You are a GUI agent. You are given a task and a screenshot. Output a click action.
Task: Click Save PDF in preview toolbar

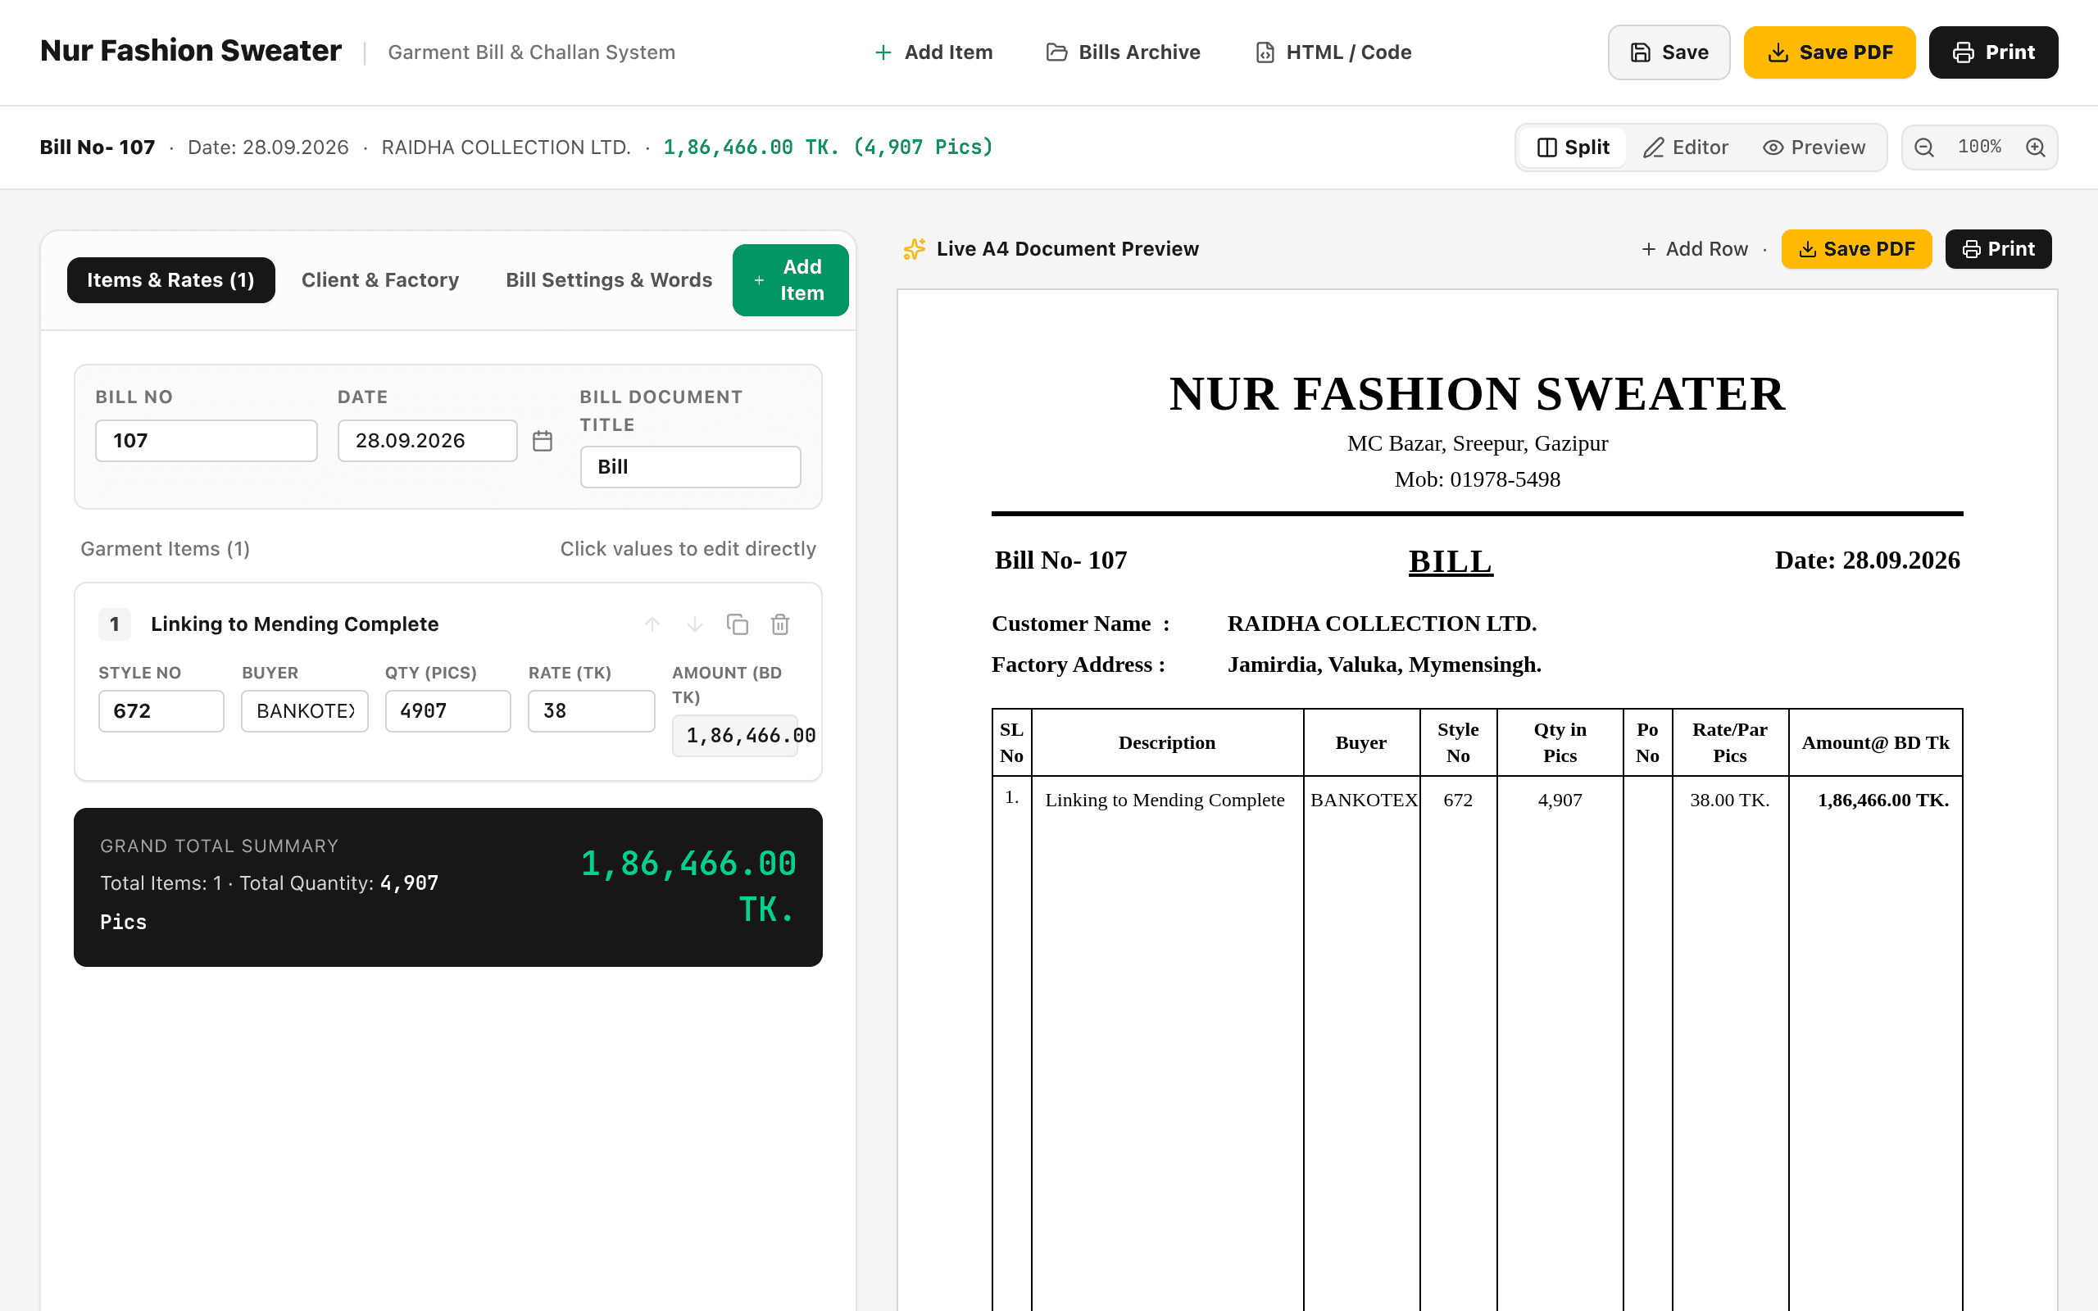(x=1856, y=249)
